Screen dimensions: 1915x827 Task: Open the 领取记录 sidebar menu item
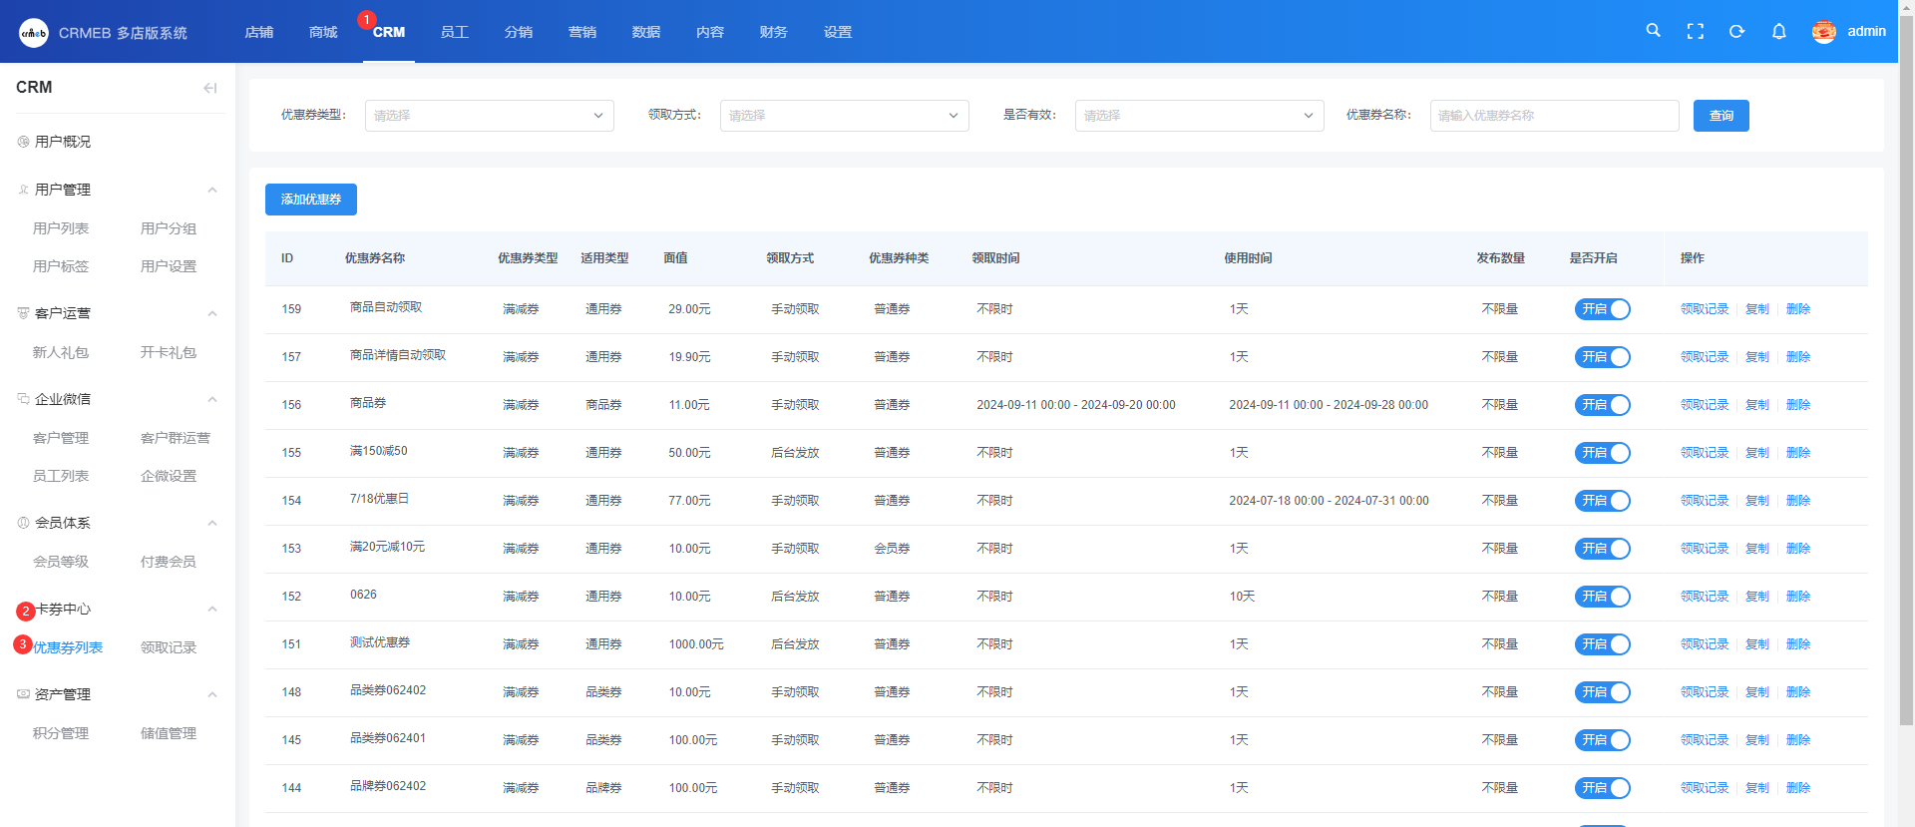[169, 647]
